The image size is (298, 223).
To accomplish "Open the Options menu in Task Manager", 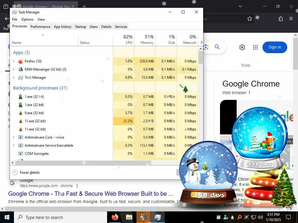I will [27, 19].
